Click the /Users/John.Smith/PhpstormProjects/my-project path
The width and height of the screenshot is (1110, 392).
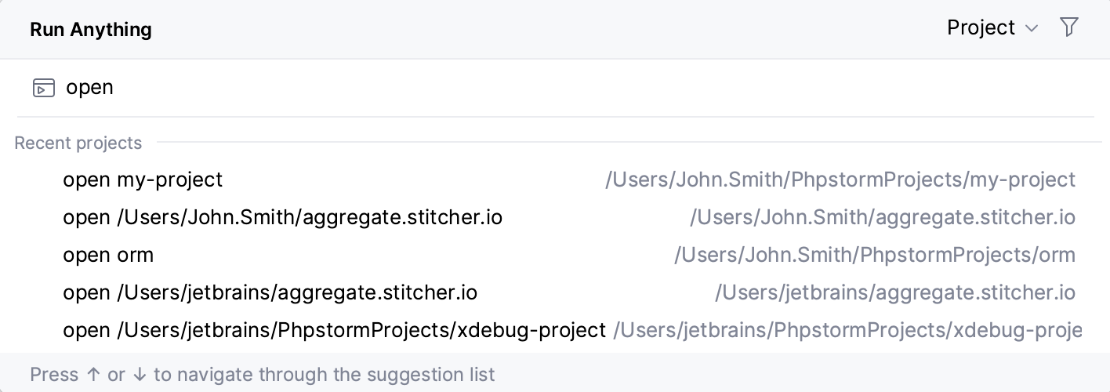coord(840,180)
